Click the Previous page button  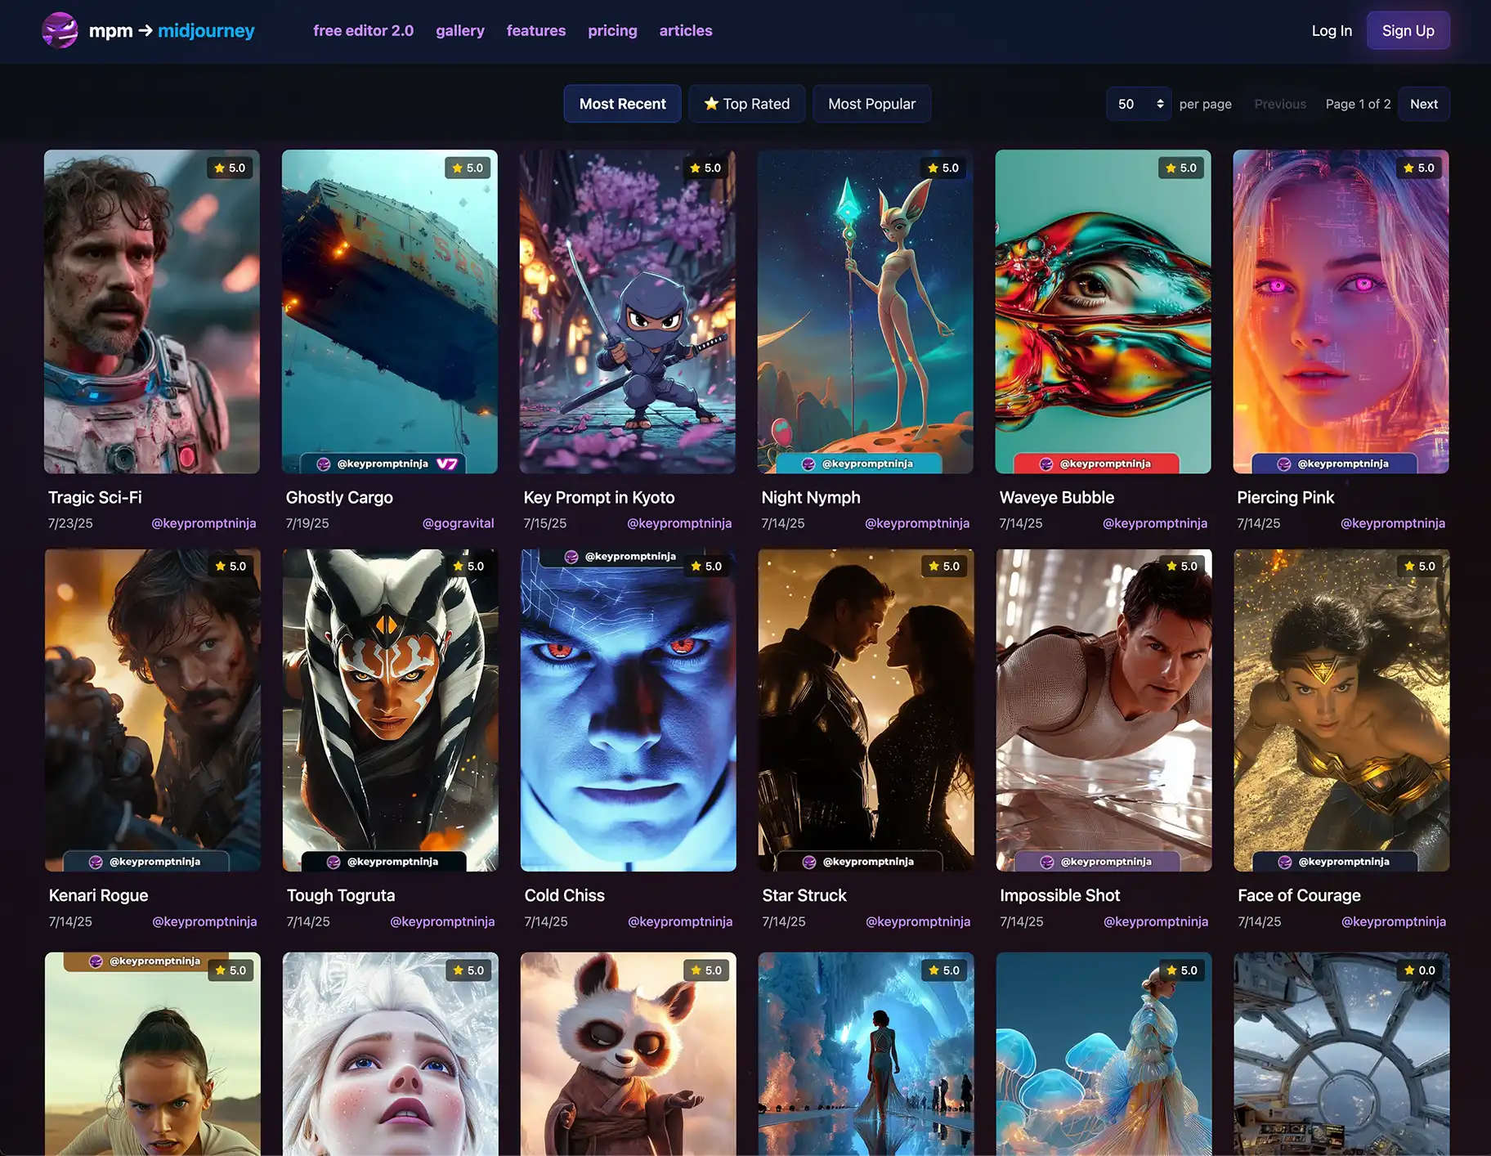tap(1280, 104)
